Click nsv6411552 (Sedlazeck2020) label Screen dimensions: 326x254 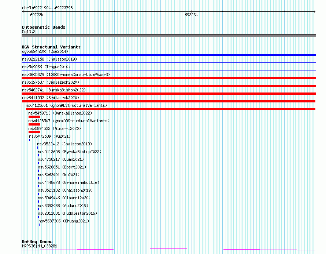click(x=51, y=98)
